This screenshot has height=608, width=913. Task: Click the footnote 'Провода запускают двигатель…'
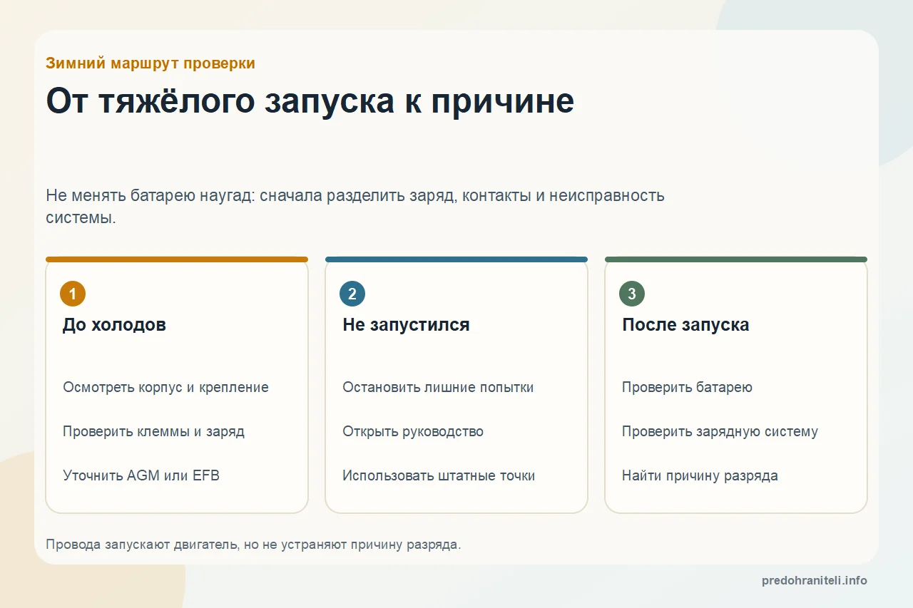(253, 545)
